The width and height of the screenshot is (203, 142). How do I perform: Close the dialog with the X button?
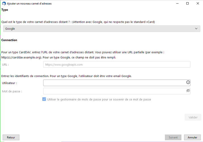(x=198, y=3)
